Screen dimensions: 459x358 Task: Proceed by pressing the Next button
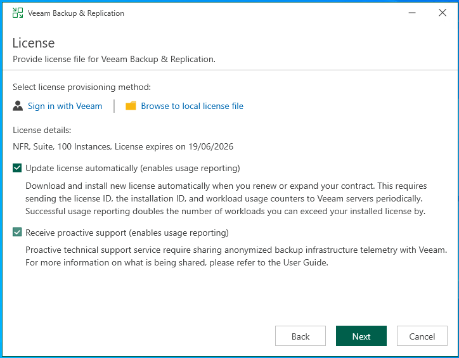(361, 336)
